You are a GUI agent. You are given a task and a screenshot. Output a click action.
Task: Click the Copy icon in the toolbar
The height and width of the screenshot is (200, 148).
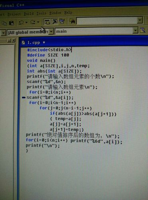pos(4,23)
